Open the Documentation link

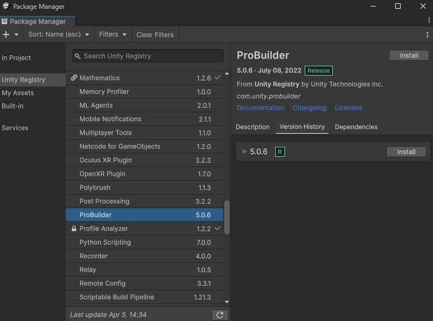click(x=260, y=108)
